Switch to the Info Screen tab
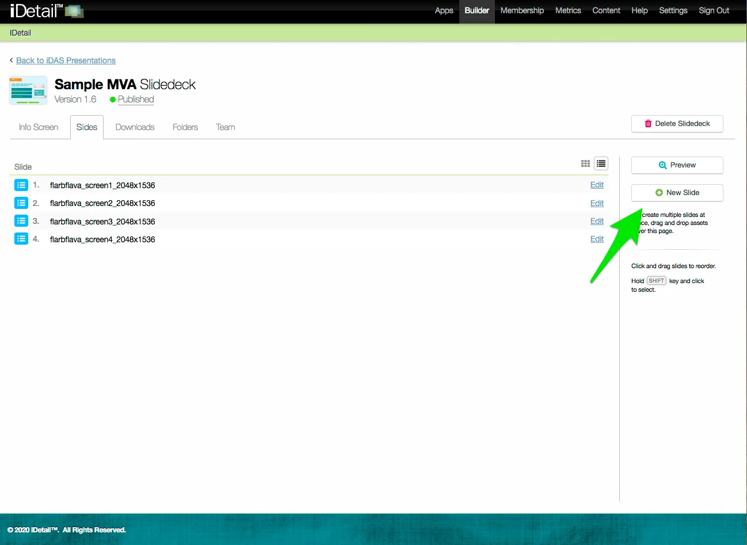Viewport: 747px width, 545px height. click(x=39, y=127)
